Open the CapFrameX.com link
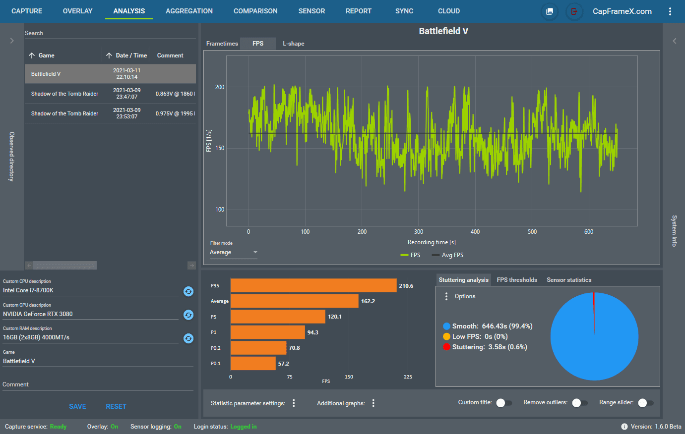685x434 pixels. (622, 11)
